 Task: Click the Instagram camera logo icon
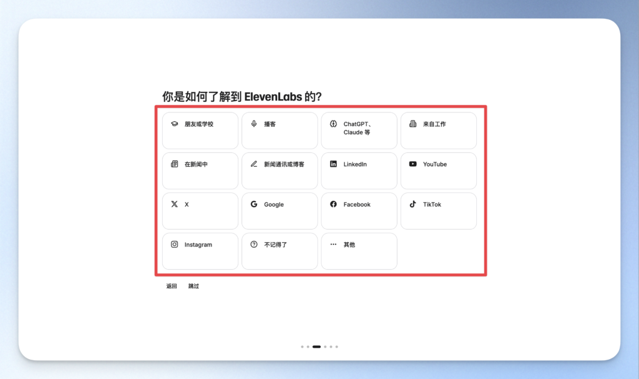click(x=175, y=244)
